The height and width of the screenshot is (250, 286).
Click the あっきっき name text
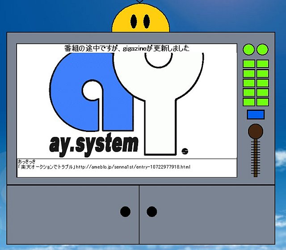[27, 161]
